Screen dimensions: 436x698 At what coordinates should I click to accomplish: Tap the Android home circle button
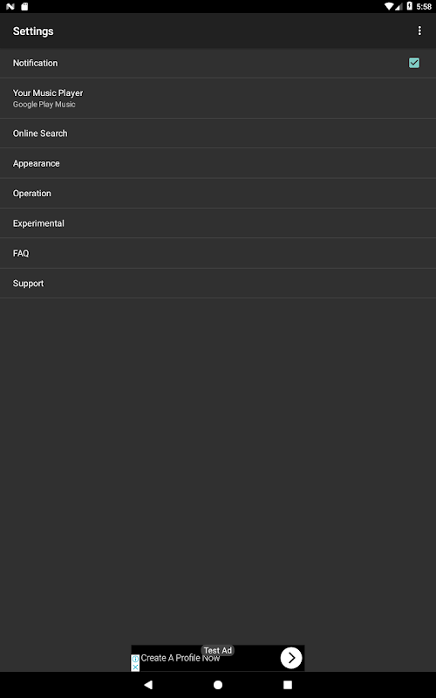pos(218,685)
